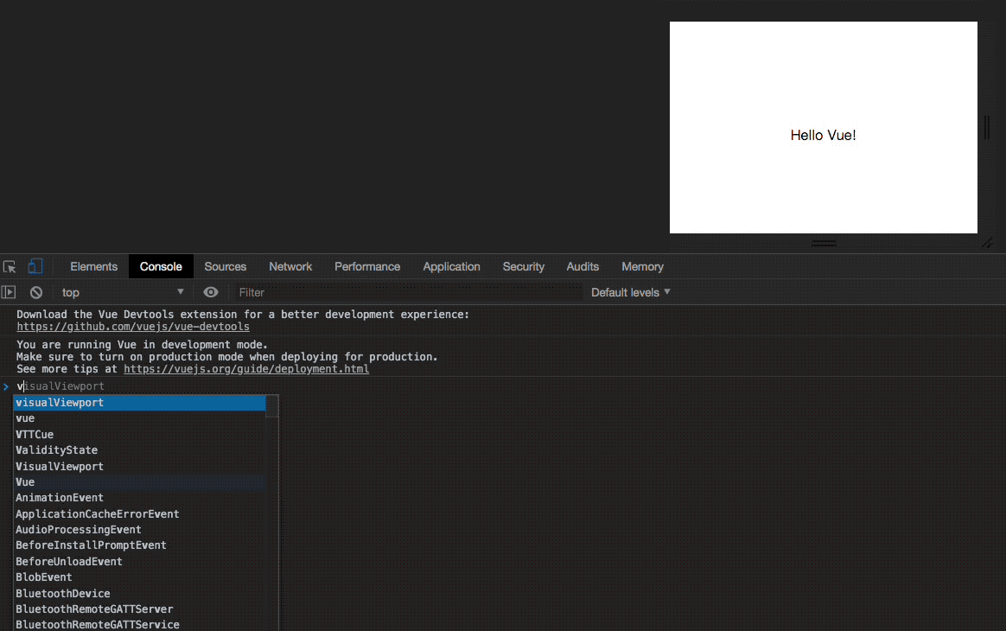Click the preview corner resize grip
Viewport: 1006px width, 631px height.
pos(987,243)
